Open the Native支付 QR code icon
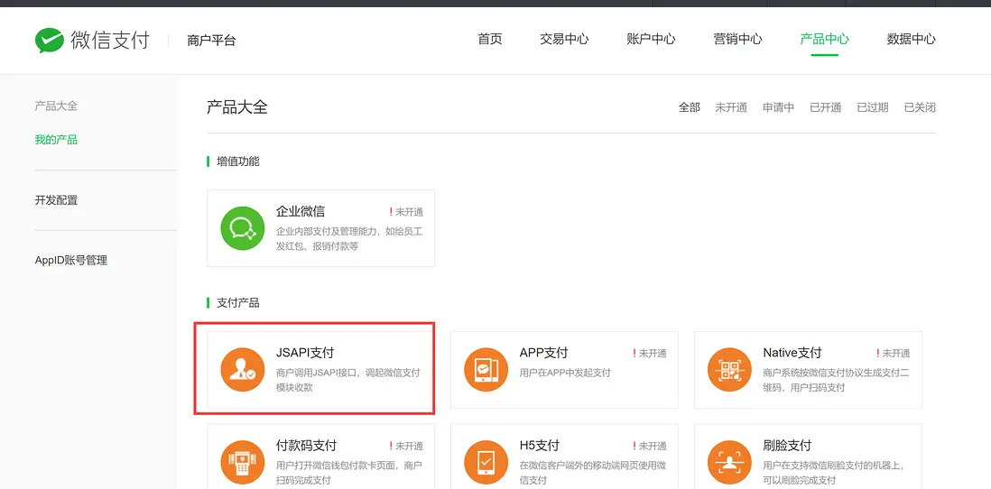The image size is (991, 489). click(x=729, y=370)
